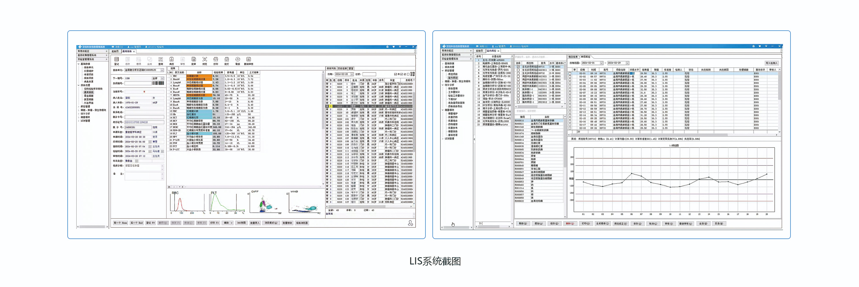Image resolution: width=859 pixels, height=287 pixels.
Task: Open the 全部 dropdown beside 下一编号
Action: [162, 78]
